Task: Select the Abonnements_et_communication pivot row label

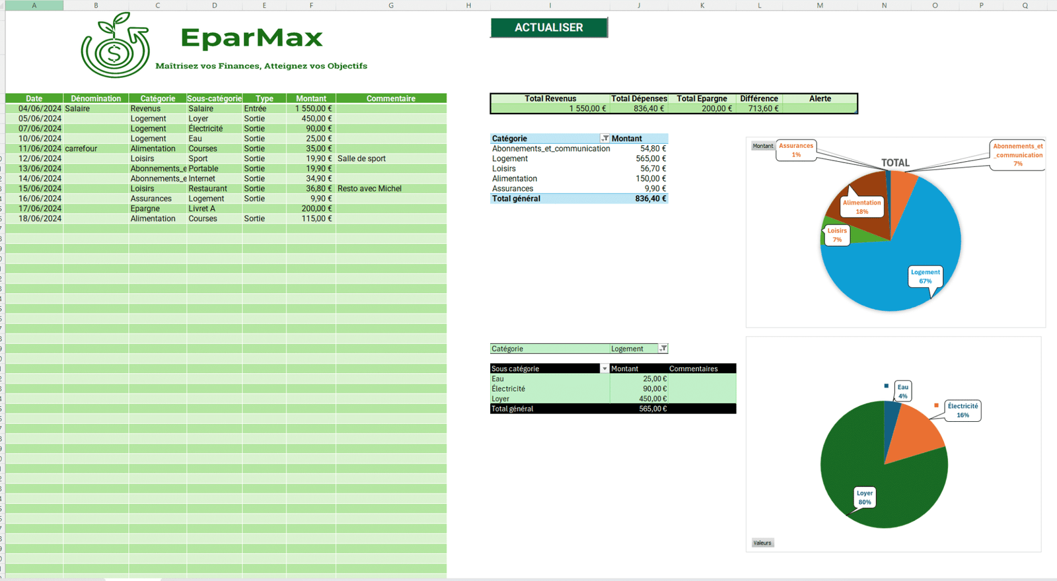Action: point(550,149)
